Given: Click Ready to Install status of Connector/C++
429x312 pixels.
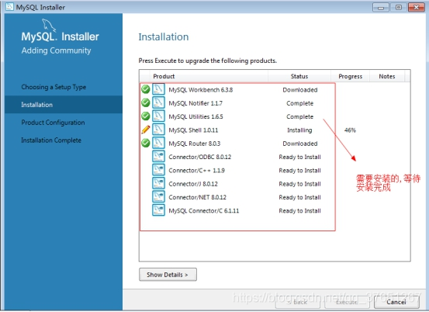Looking at the screenshot, I should coord(299,170).
